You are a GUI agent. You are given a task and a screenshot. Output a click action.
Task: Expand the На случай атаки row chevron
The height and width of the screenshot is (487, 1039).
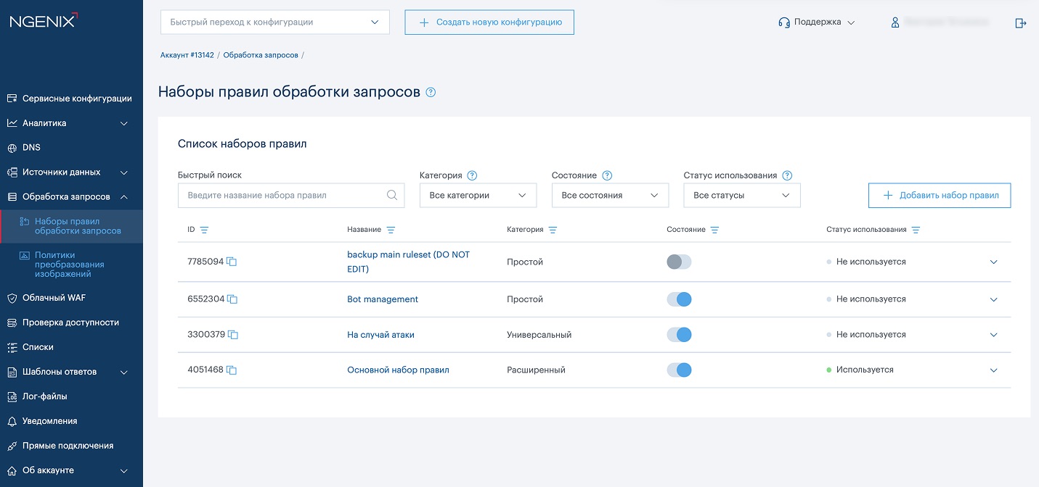tap(994, 335)
